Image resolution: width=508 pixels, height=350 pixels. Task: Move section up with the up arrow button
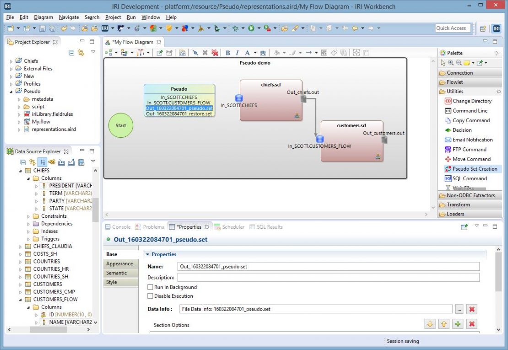(444, 324)
